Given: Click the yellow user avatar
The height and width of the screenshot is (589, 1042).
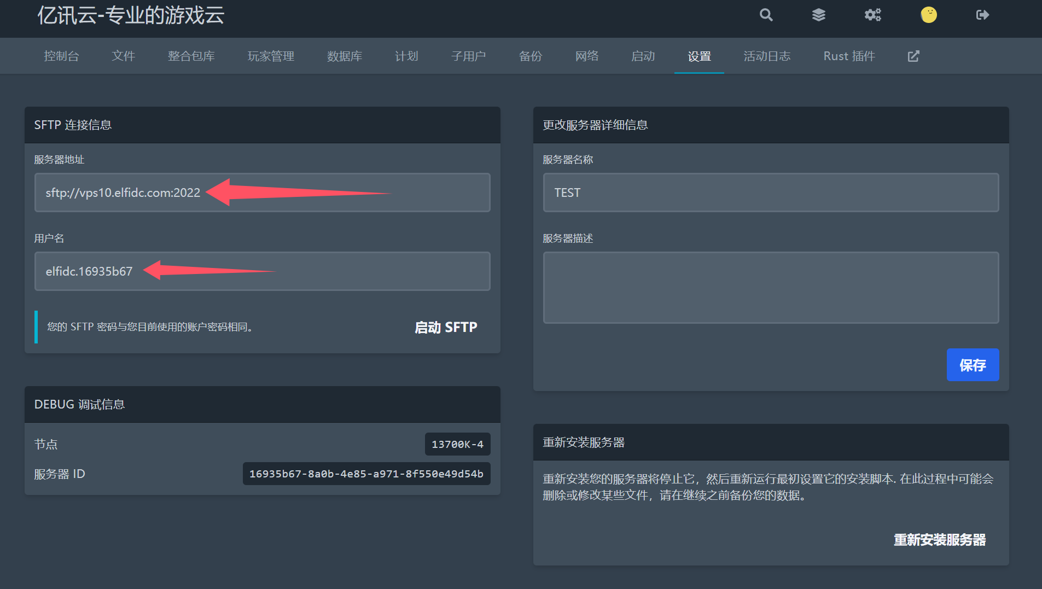Looking at the screenshot, I should [928, 15].
